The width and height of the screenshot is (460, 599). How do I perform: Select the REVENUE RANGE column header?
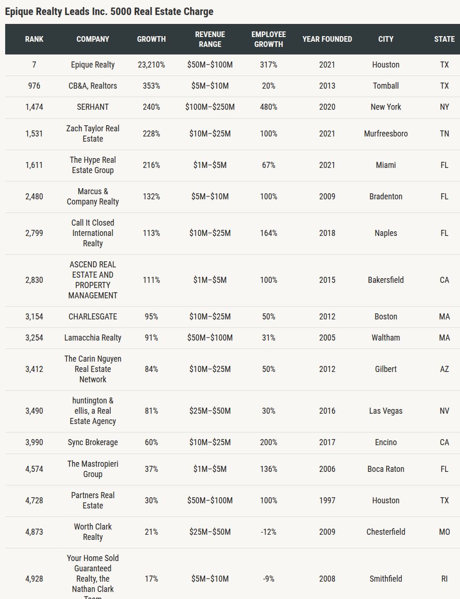210,39
